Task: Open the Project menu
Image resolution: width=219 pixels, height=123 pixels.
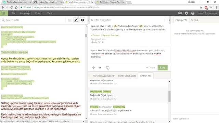Action: tap(39, 13)
